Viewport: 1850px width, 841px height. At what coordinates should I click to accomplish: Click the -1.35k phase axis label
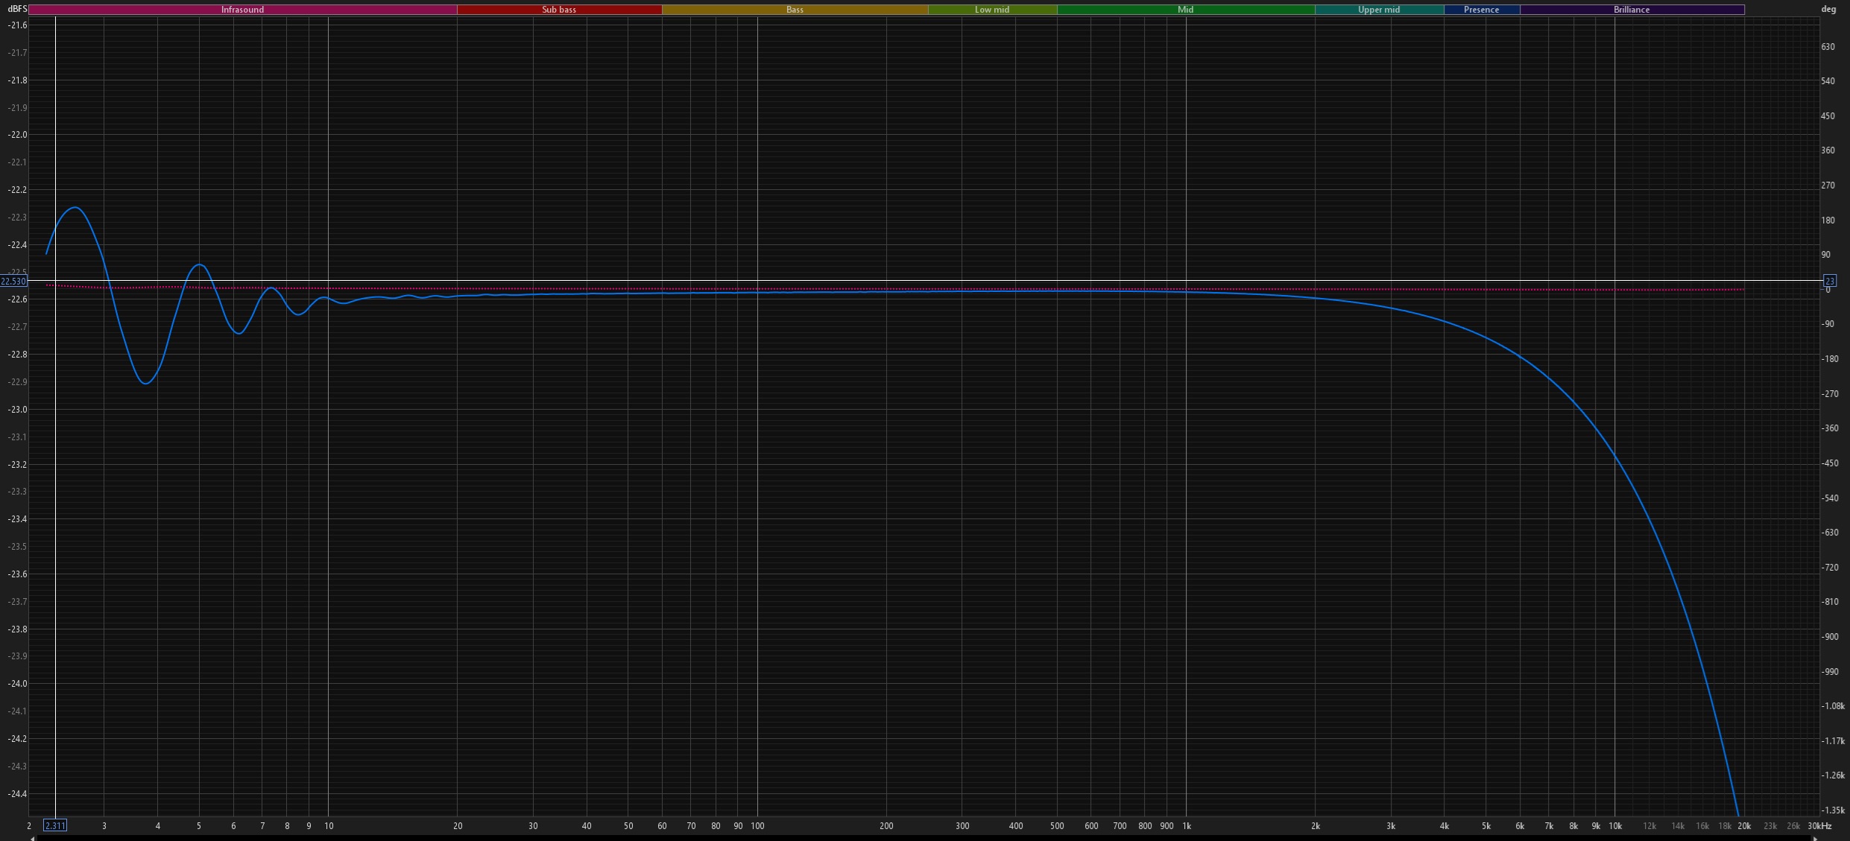coord(1832,810)
